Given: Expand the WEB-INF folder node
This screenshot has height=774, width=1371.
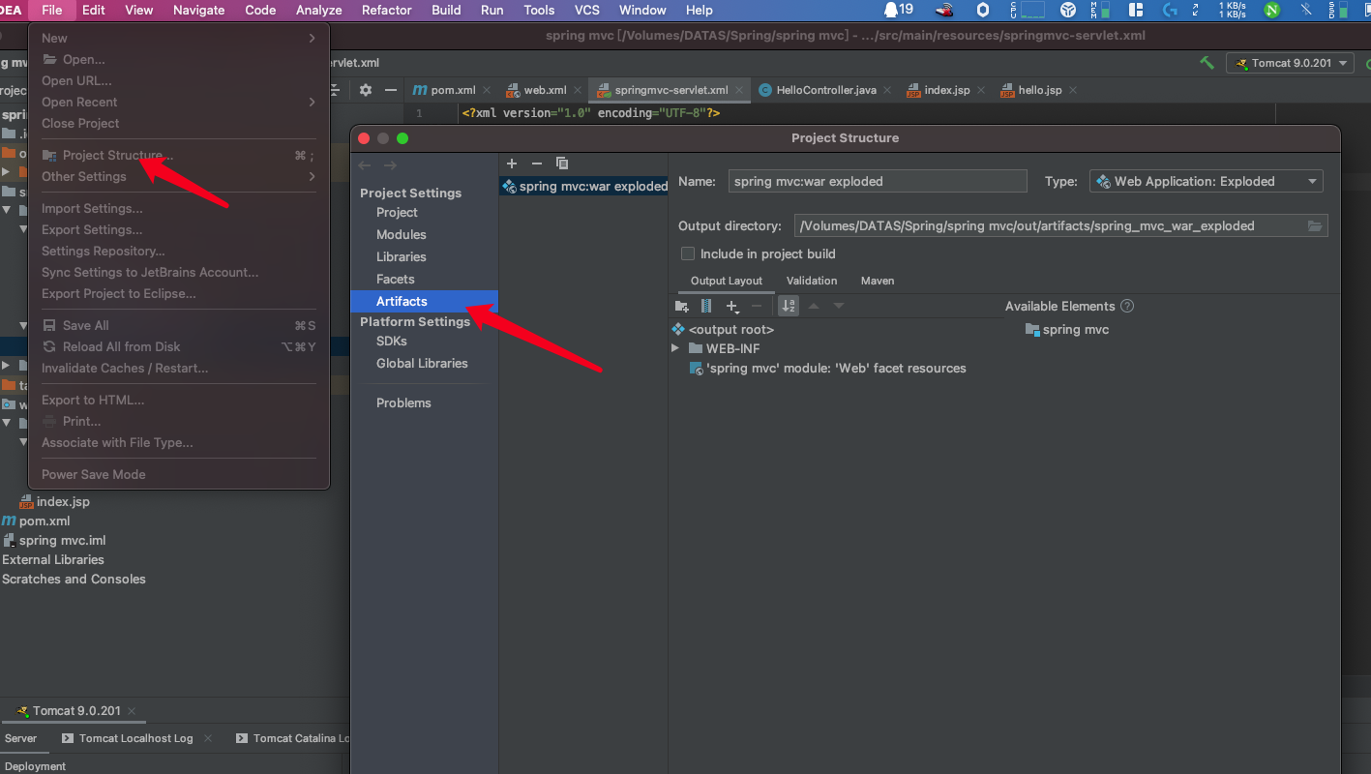Looking at the screenshot, I should pyautogui.click(x=675, y=348).
